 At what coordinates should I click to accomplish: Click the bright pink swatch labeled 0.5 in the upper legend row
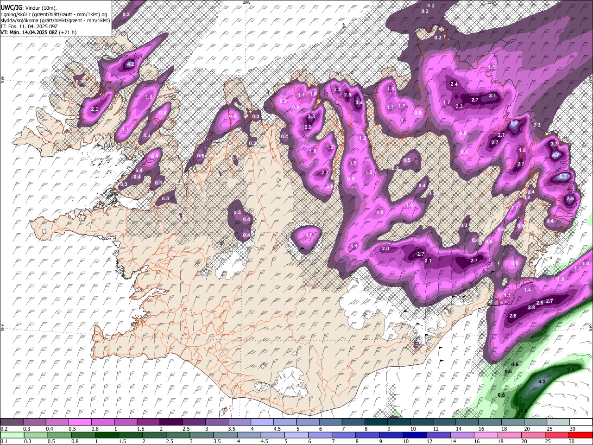coord(80,422)
